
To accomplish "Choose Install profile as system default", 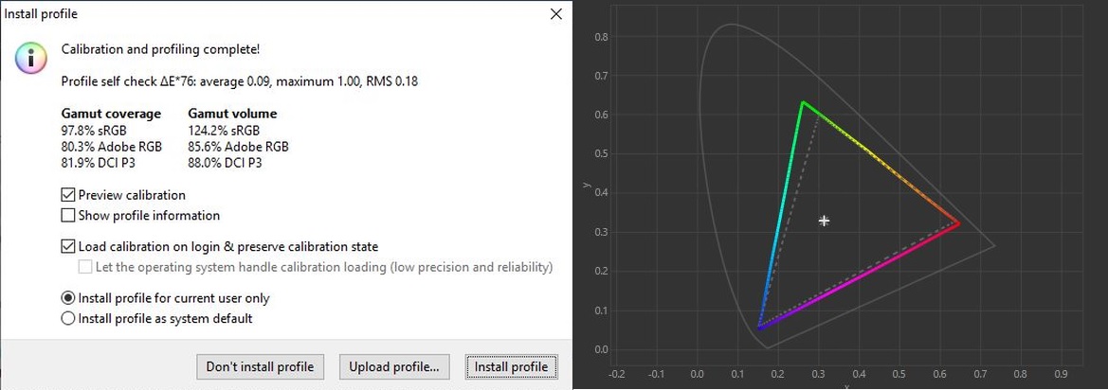I will [68, 319].
